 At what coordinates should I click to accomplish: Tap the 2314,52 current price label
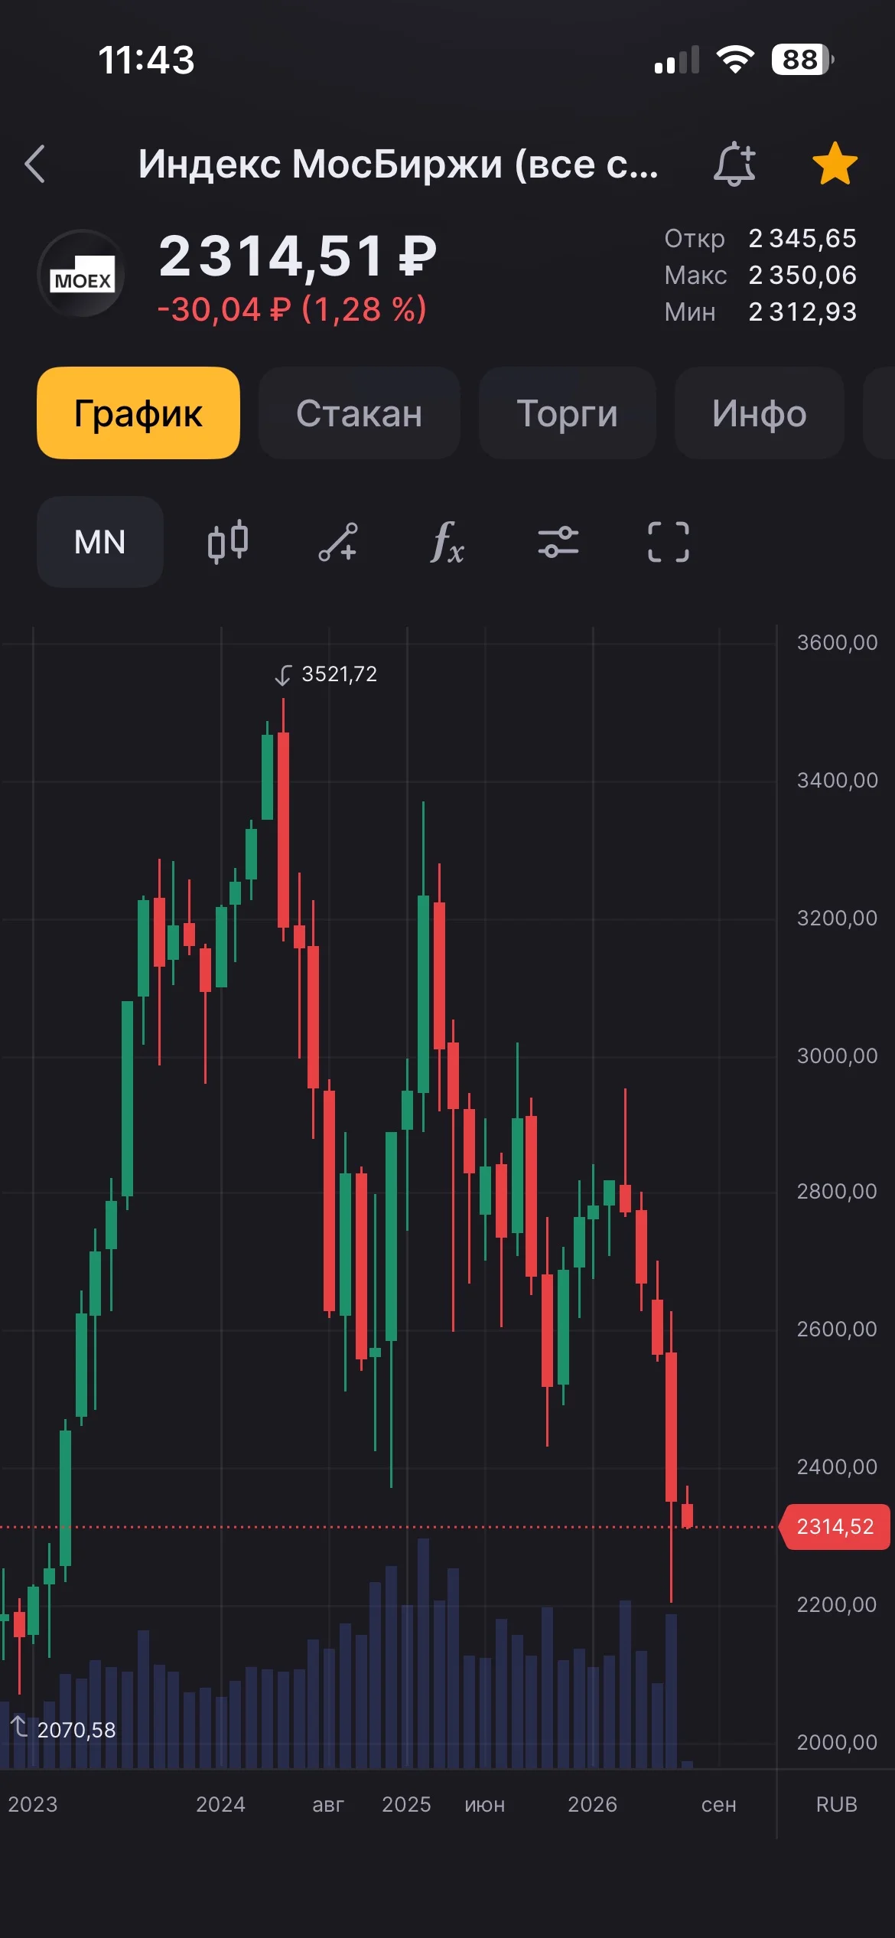[x=835, y=1527]
